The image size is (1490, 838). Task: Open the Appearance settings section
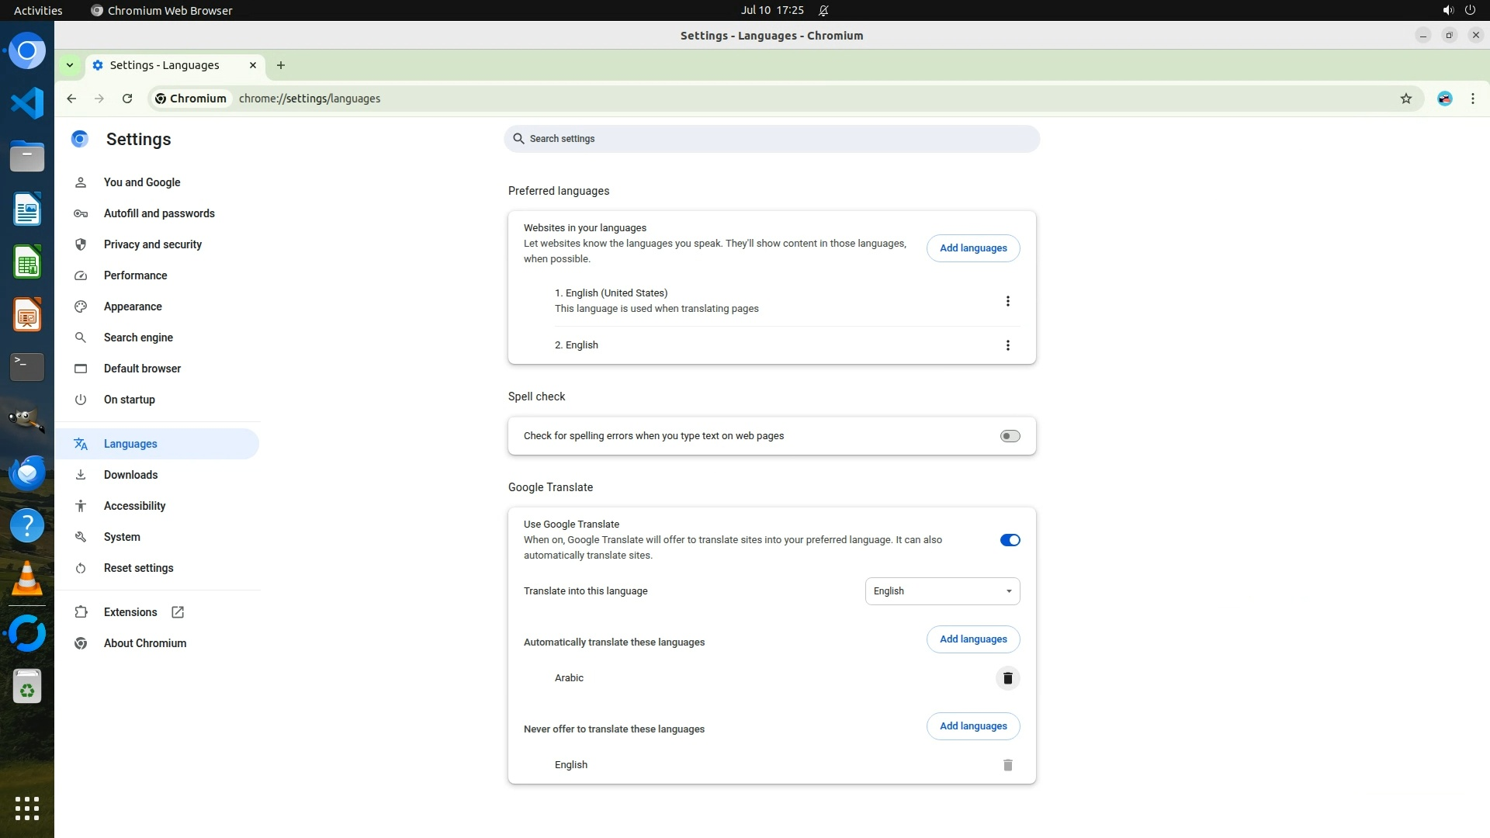coord(133,306)
